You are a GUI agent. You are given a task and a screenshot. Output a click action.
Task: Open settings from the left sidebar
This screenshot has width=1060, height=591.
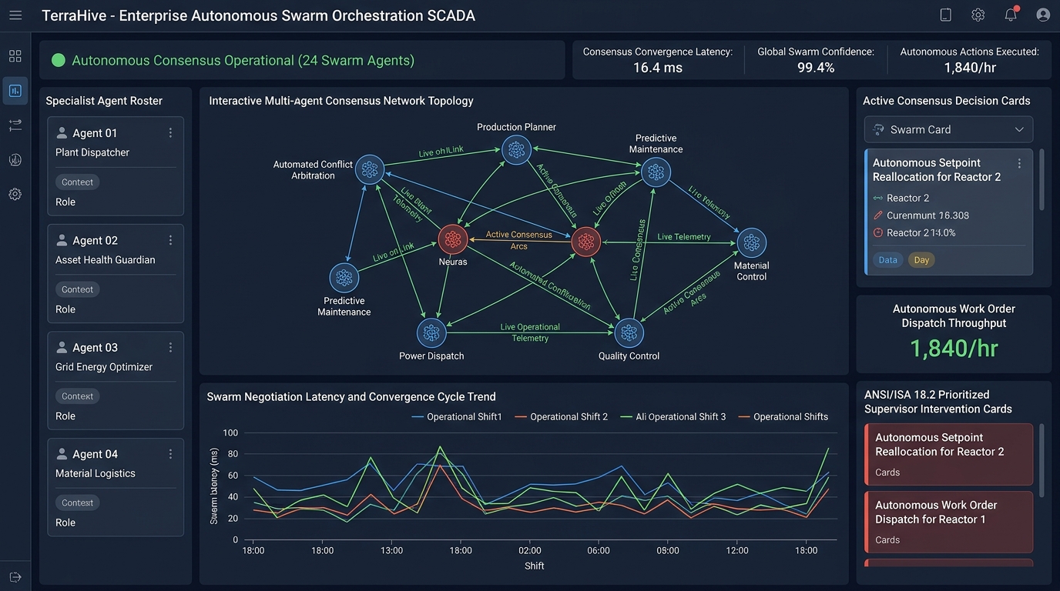point(15,195)
